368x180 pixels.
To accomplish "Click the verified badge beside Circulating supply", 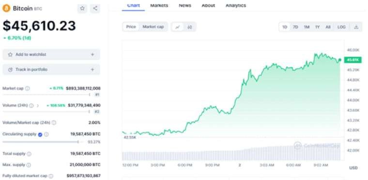I will 40,135.
